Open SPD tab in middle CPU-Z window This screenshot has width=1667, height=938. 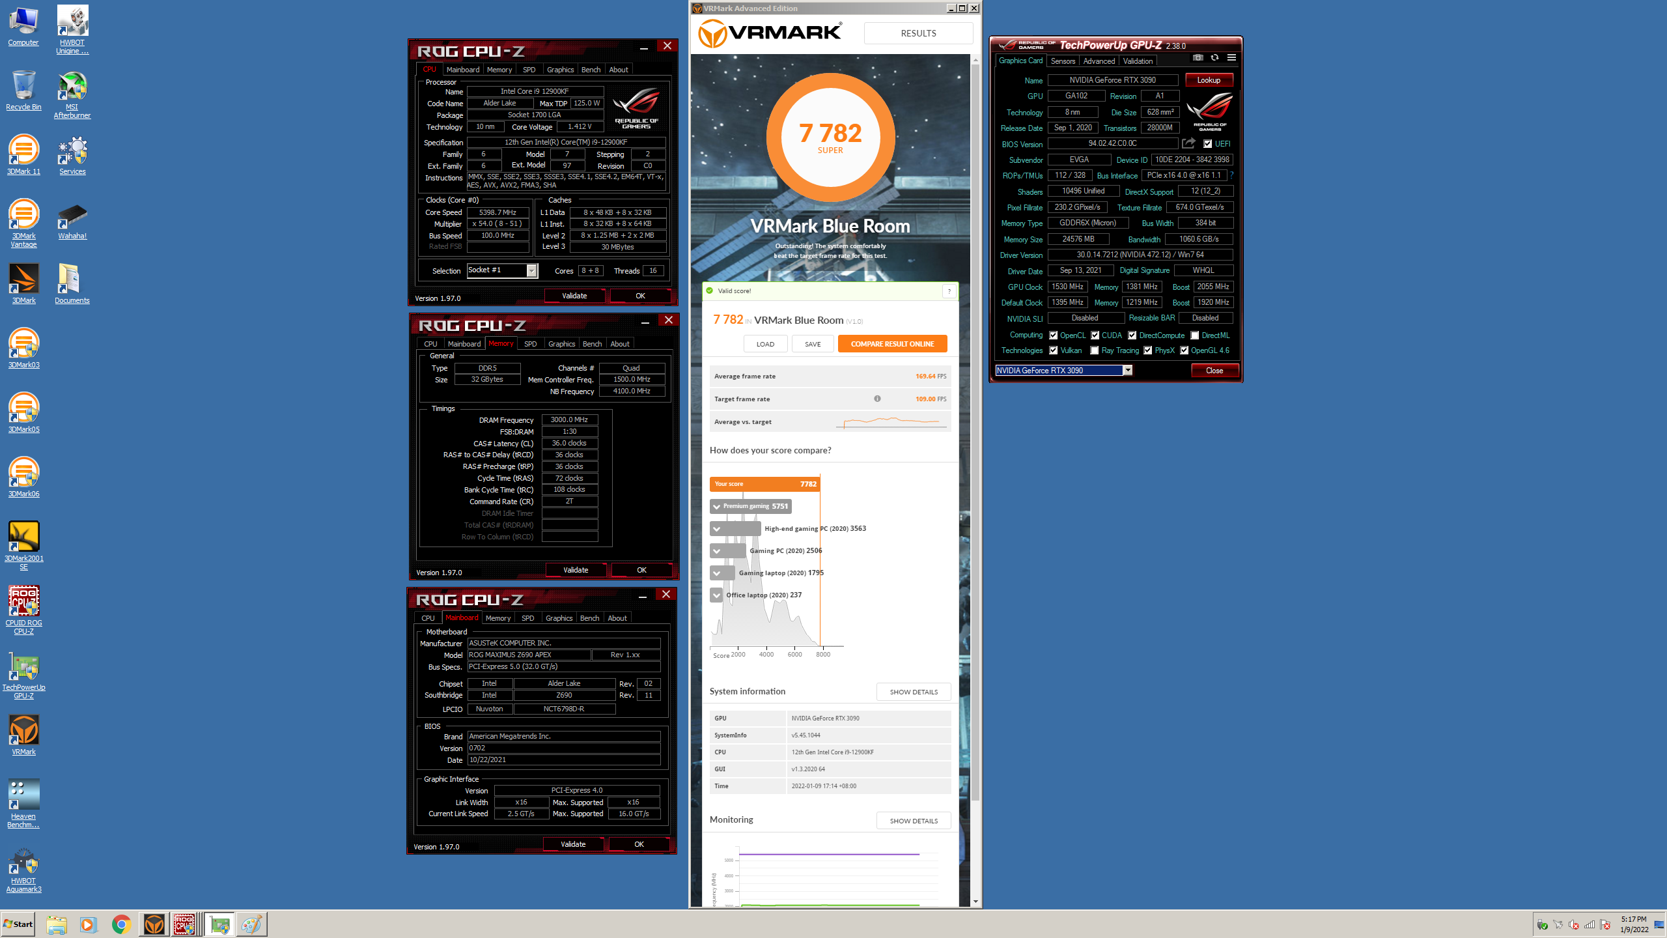(x=530, y=344)
